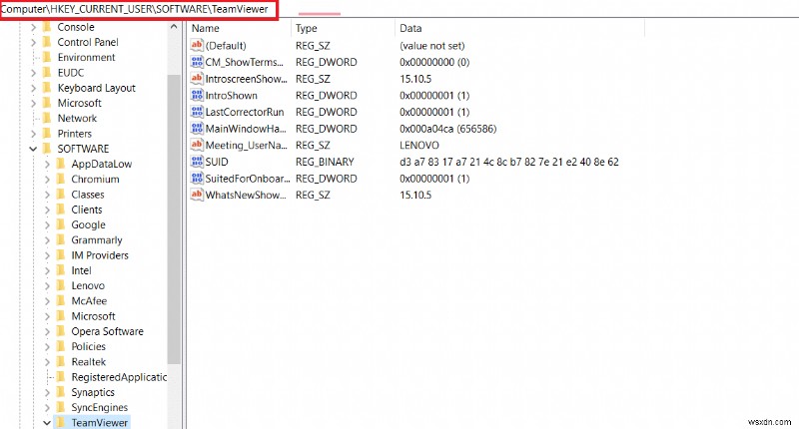The height and width of the screenshot is (429, 799).
Task: Click the Lenovo folder icon
Action: click(61, 285)
